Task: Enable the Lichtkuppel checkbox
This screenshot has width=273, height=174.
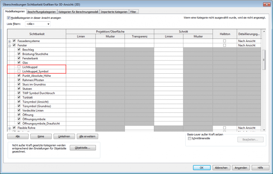Action: click(19, 67)
